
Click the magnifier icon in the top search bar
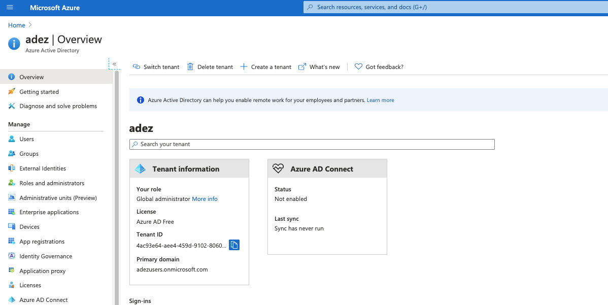tap(310, 7)
